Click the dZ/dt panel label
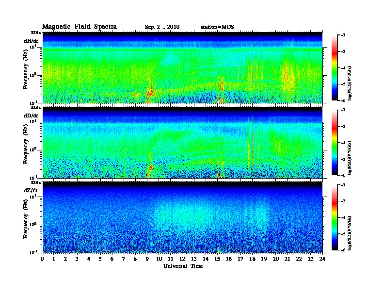Screen dimensions: 384x297 (x=31, y=190)
